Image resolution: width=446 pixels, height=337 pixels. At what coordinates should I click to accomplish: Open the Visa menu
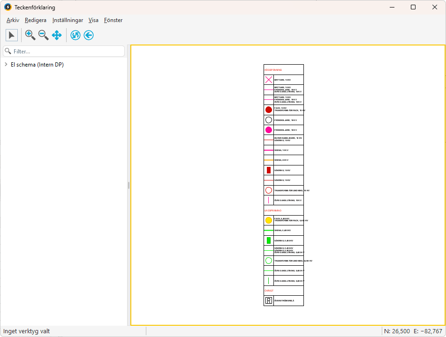pyautogui.click(x=93, y=20)
